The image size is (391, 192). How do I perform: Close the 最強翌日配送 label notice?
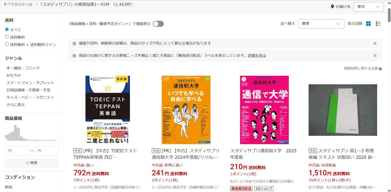coord(375,55)
